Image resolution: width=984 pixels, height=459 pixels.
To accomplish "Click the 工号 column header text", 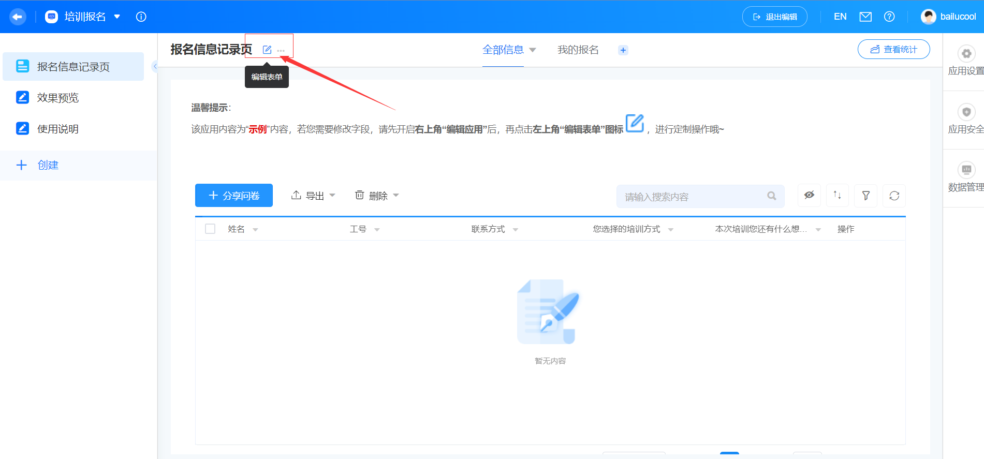I will coord(358,229).
